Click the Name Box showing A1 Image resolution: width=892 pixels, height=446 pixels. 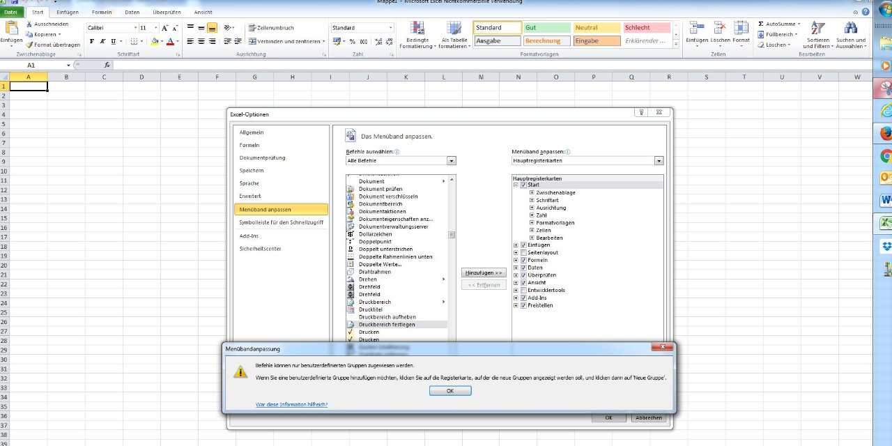pos(33,65)
